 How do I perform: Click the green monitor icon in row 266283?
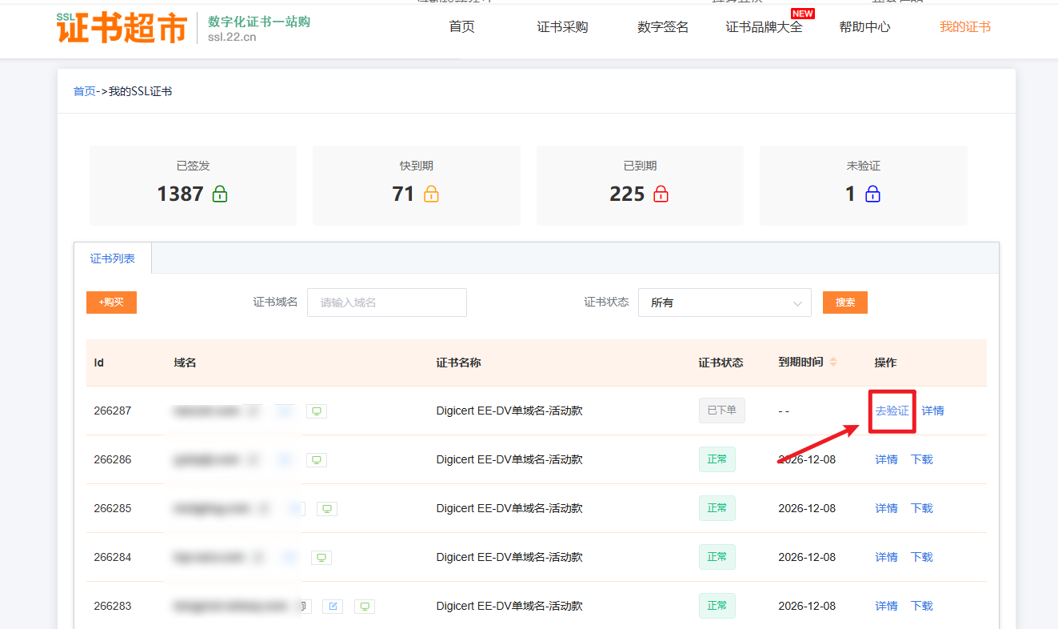[365, 607]
